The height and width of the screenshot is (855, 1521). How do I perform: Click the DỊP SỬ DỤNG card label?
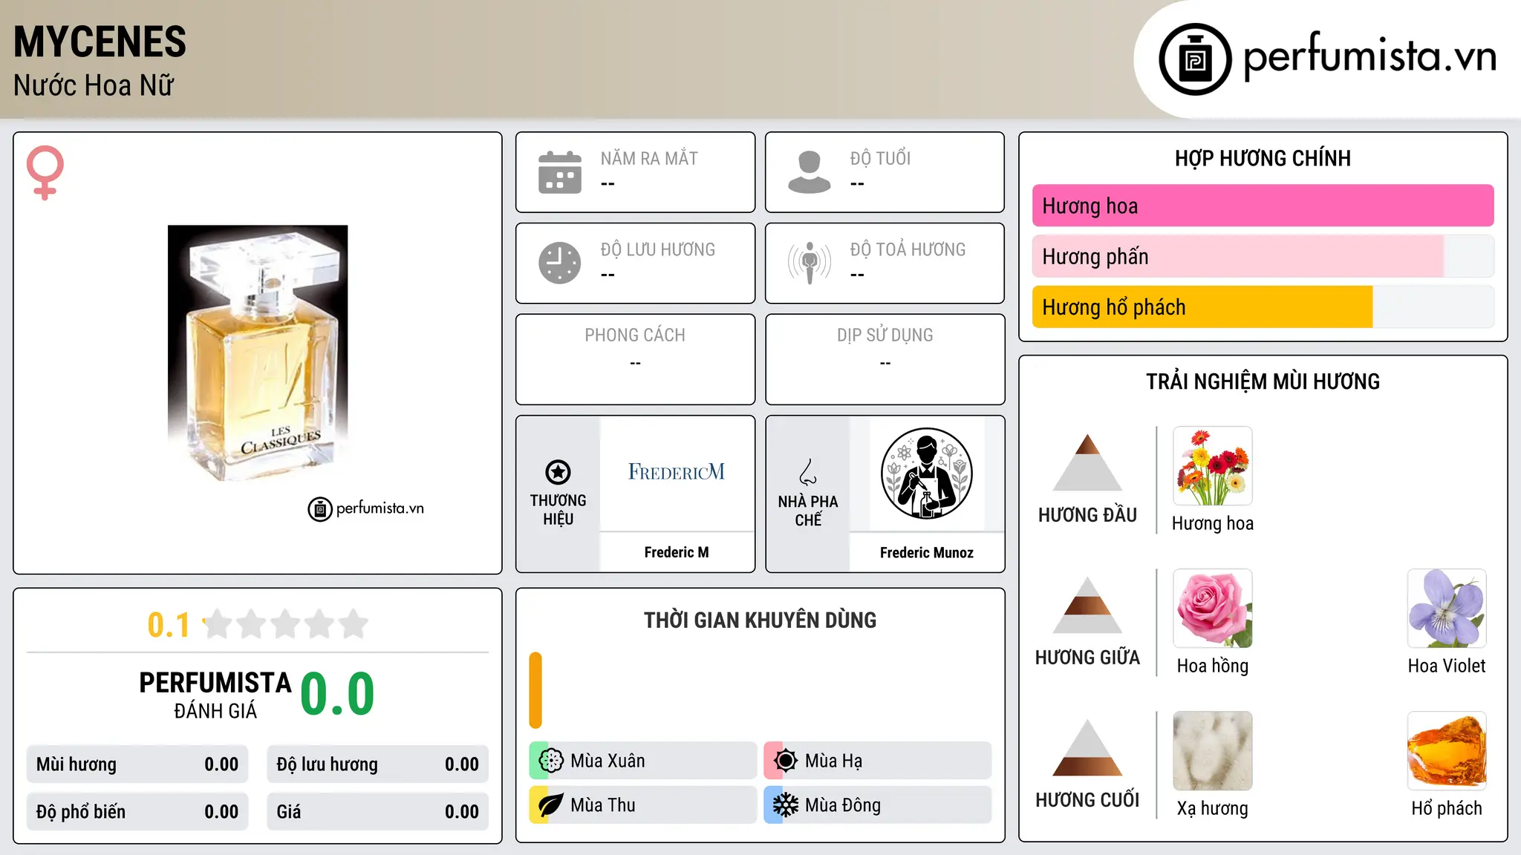click(885, 335)
